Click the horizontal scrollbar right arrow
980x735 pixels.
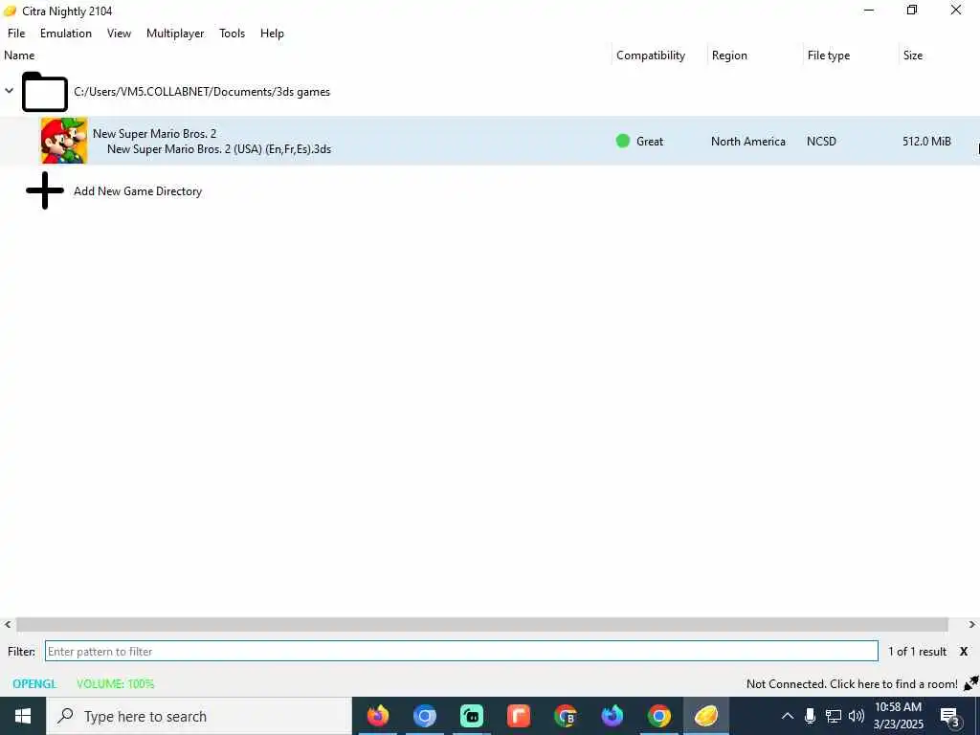[972, 624]
